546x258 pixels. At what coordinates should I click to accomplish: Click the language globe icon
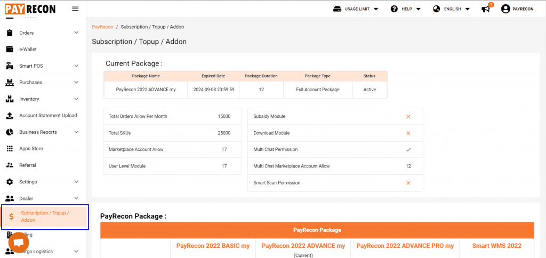436,9
